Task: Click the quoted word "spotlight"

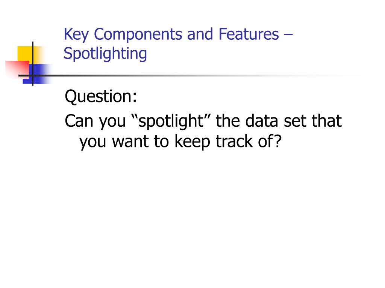Action: click(171, 121)
